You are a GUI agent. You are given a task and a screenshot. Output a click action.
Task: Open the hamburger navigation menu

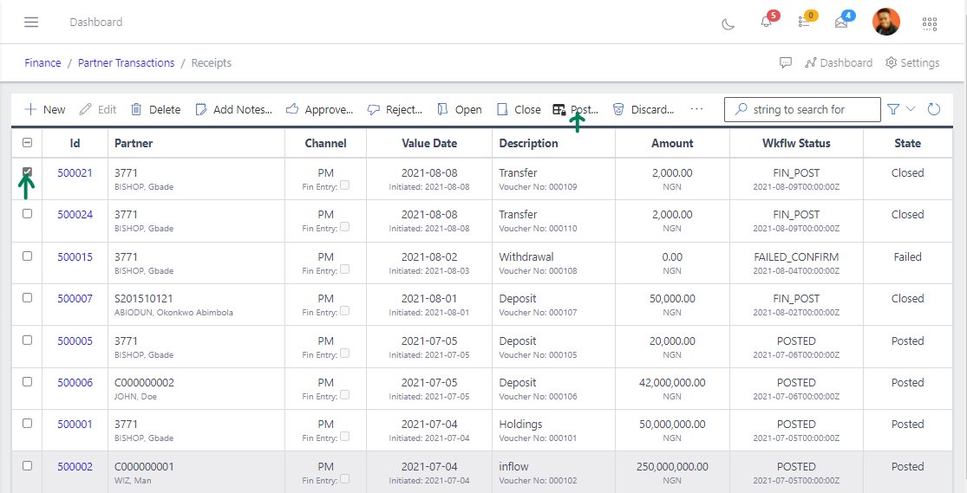(31, 22)
